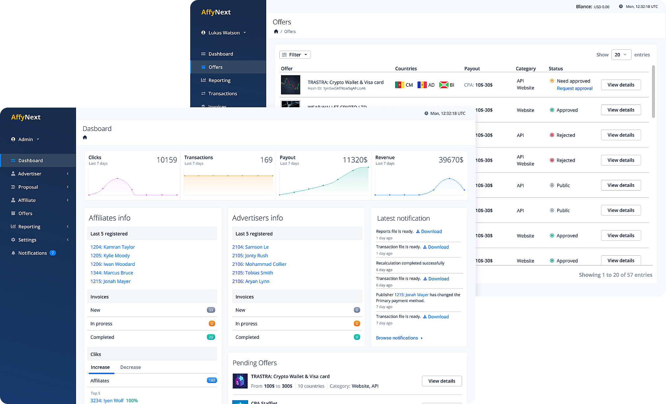This screenshot has height=404, width=666.
Task: Click the Offers breadcrumb text in back window
Action: 290,32
